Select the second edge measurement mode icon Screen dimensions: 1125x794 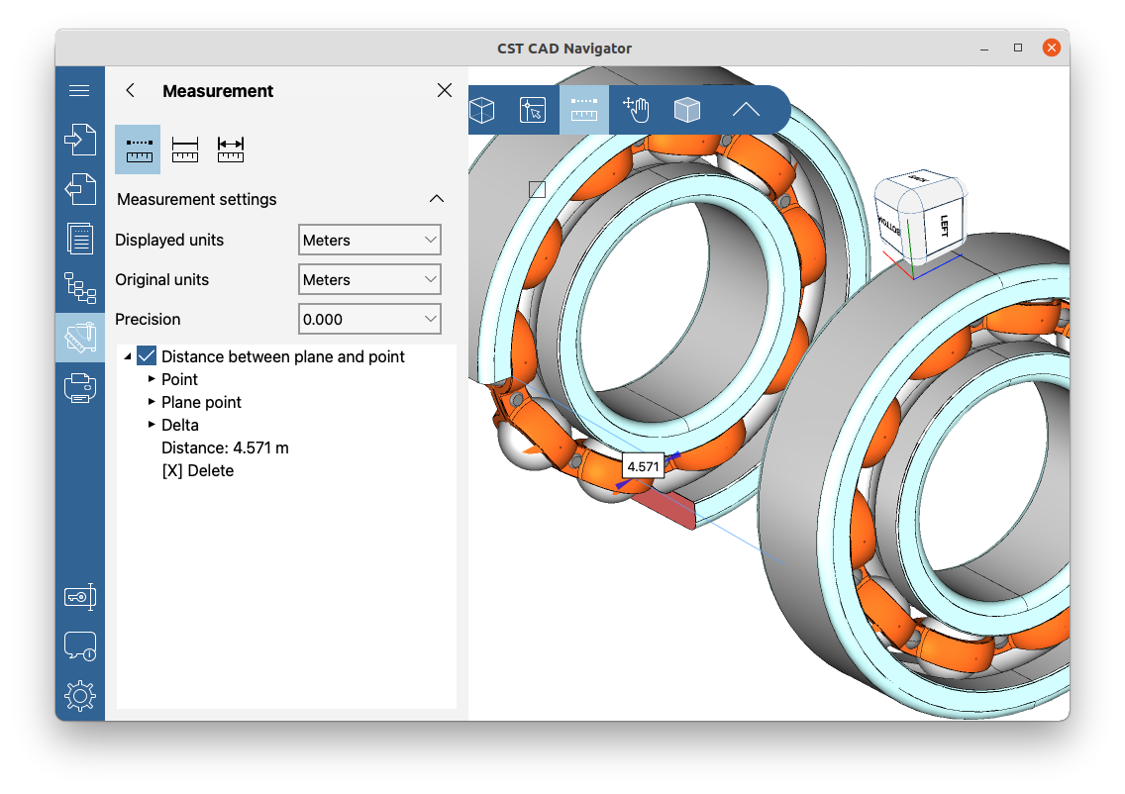coord(185,149)
